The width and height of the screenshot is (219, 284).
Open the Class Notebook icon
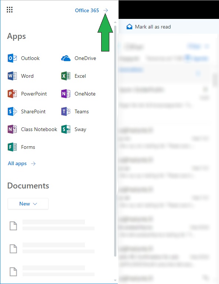point(12,129)
